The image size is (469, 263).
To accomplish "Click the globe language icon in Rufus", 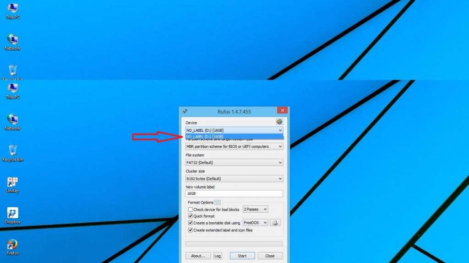I will point(279,122).
